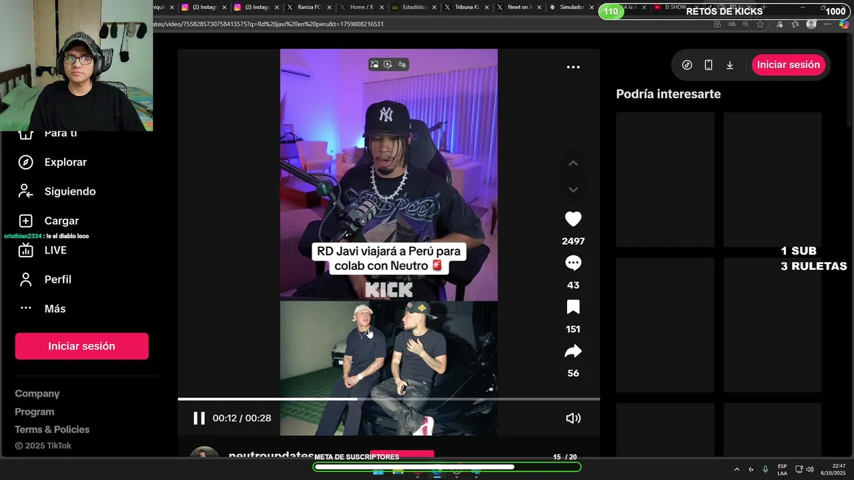Open the browser profile avatar

pos(811,24)
